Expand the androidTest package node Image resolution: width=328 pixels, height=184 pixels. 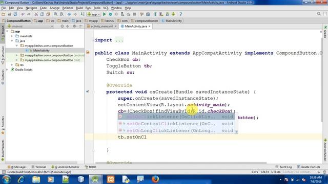coord(17,55)
